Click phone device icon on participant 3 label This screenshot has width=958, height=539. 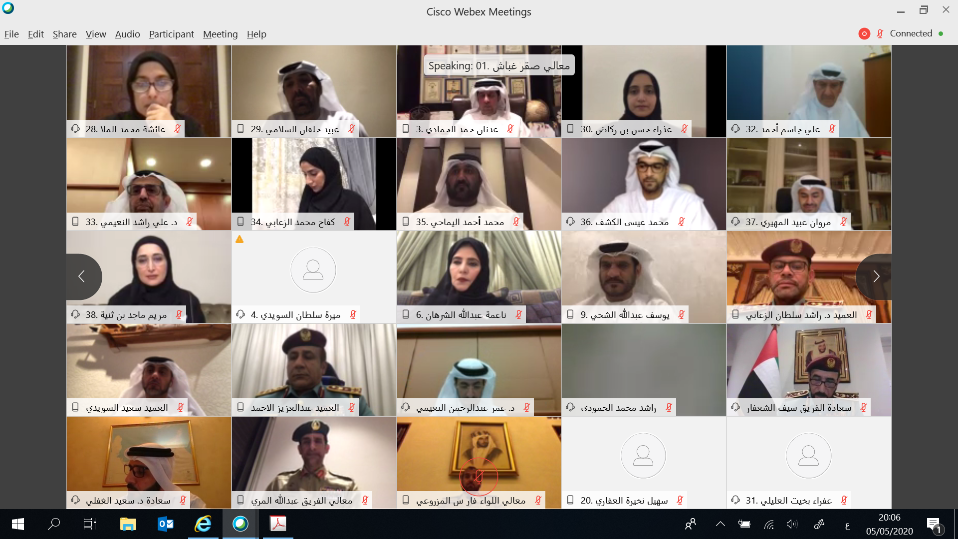point(406,129)
